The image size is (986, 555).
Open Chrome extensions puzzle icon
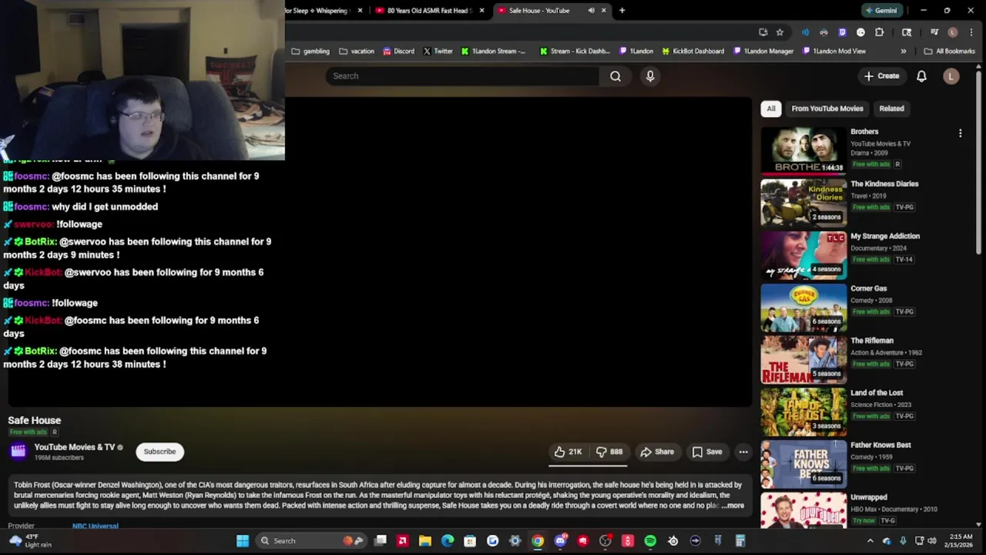(x=879, y=32)
